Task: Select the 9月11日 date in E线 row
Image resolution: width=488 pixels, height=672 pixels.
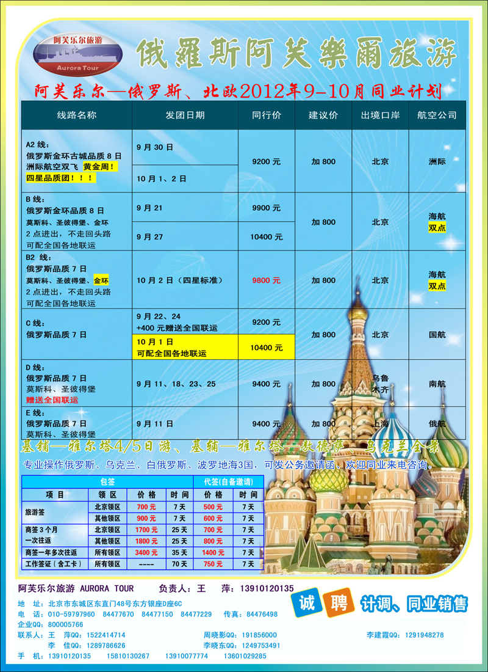Action: coord(185,423)
